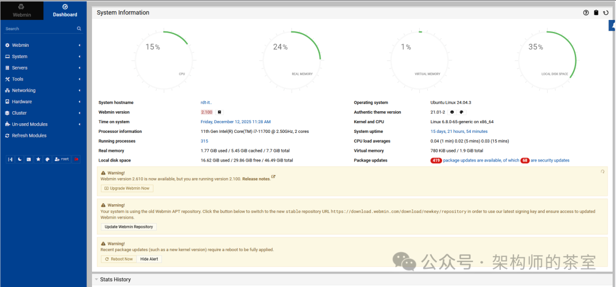
Task: Click the Hide Alert button
Action: click(x=149, y=259)
